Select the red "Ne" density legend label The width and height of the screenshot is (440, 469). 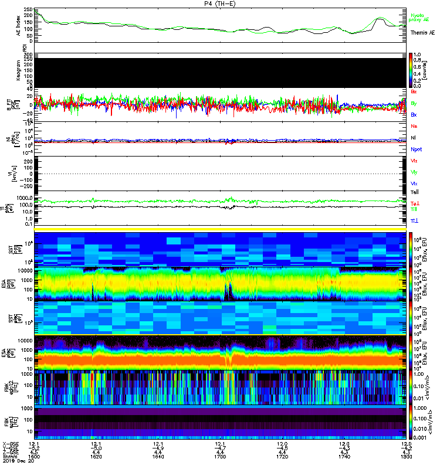414,126
